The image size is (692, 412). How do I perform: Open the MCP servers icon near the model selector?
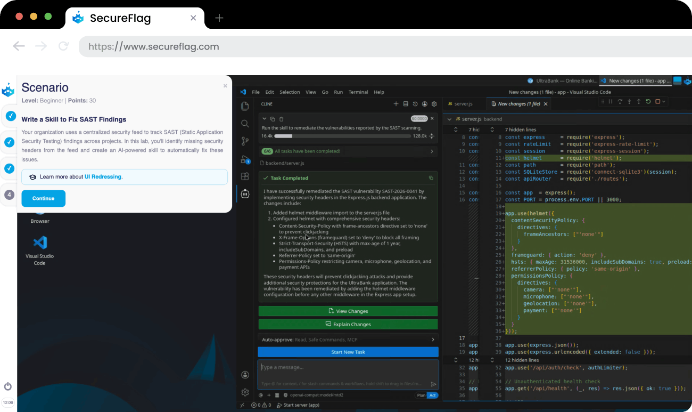285,395
